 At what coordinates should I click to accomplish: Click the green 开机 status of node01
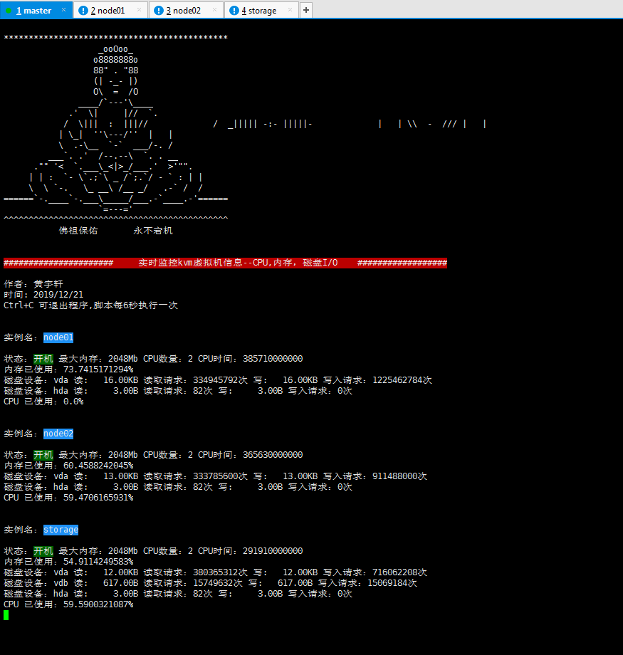(x=43, y=358)
